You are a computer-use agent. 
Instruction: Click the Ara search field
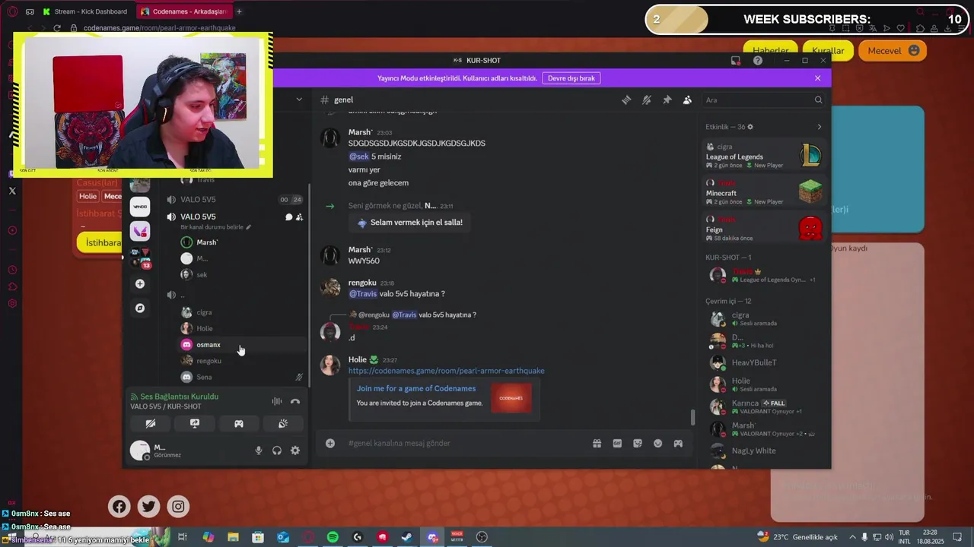(763, 100)
